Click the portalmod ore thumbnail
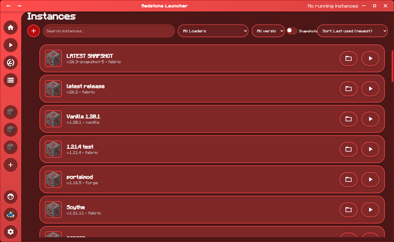This screenshot has width=394, height=242. pos(53,179)
